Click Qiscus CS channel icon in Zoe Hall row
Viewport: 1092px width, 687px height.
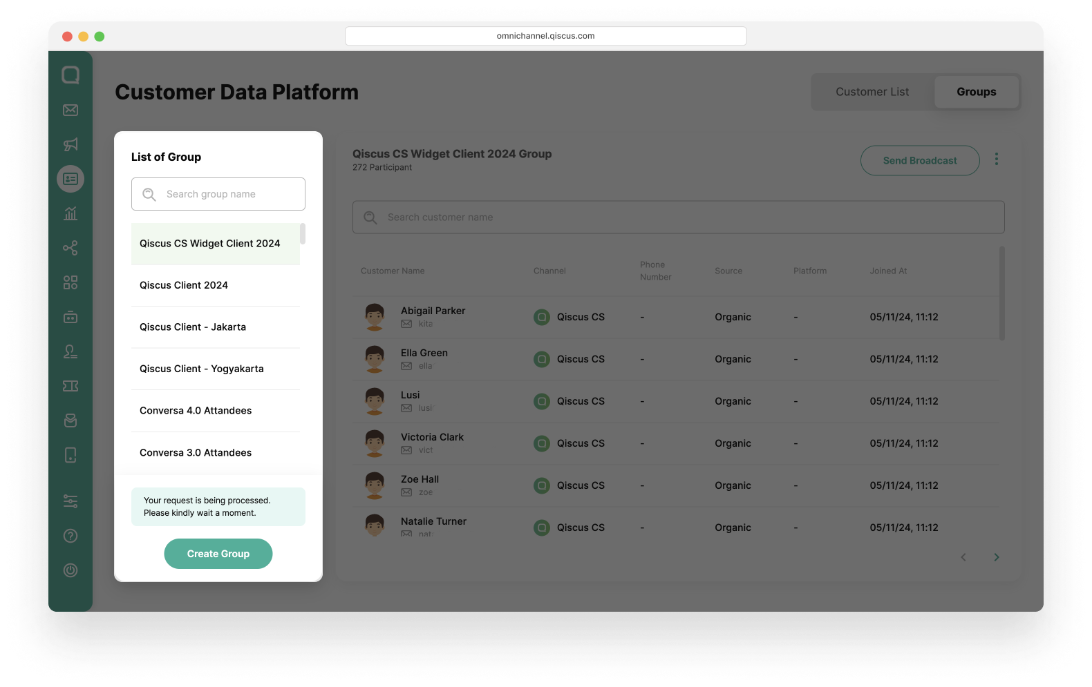542,485
